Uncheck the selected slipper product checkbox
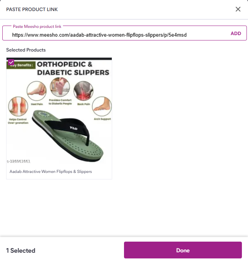Viewport: 248px width, 263px height. pos(11,62)
